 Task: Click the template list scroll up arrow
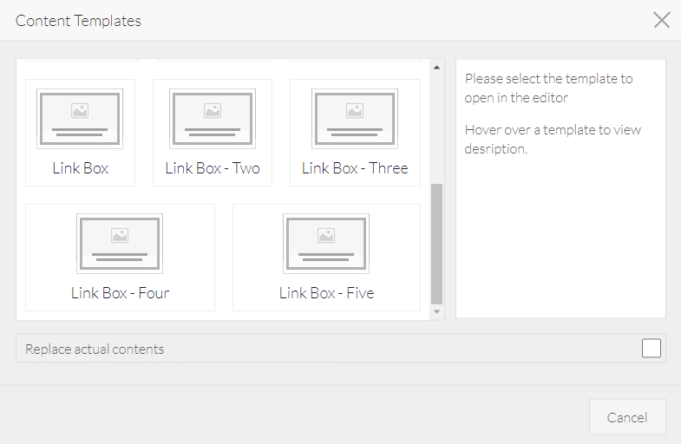[437, 68]
